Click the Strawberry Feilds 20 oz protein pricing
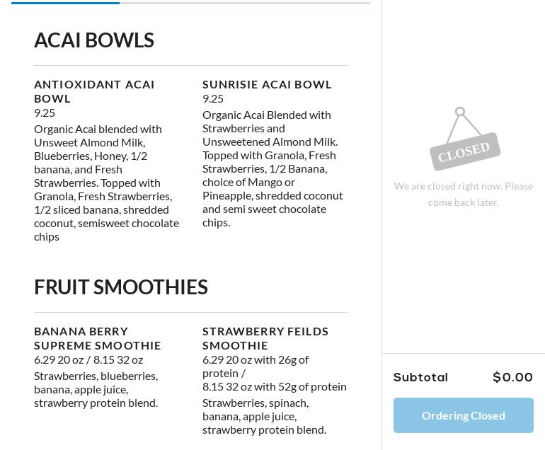Screen dimensions: 545x450 click(256, 366)
